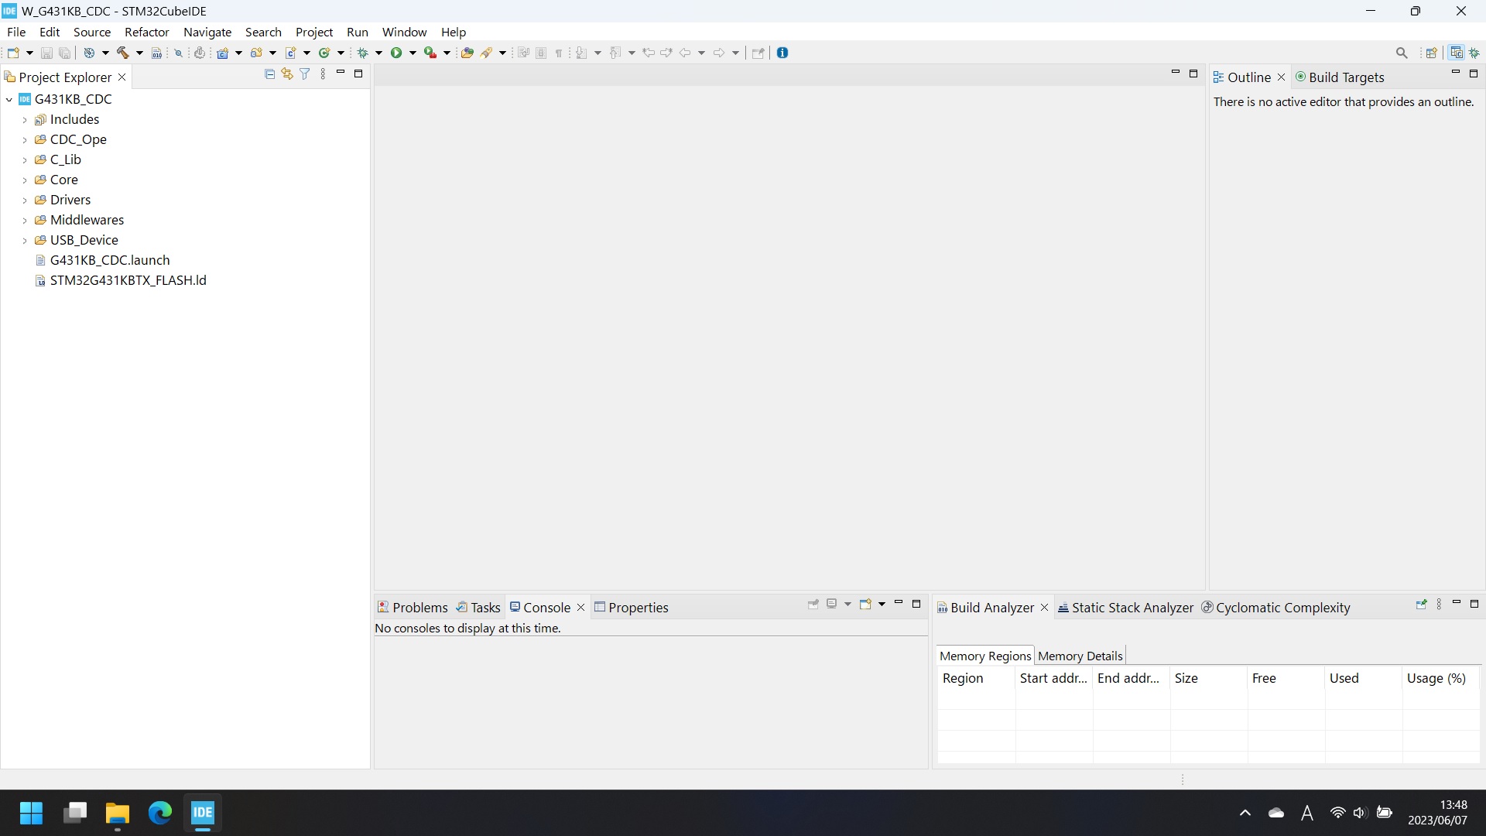Click the Open Element toolbar icon
The width and height of the screenshot is (1486, 836).
pyautogui.click(x=467, y=53)
